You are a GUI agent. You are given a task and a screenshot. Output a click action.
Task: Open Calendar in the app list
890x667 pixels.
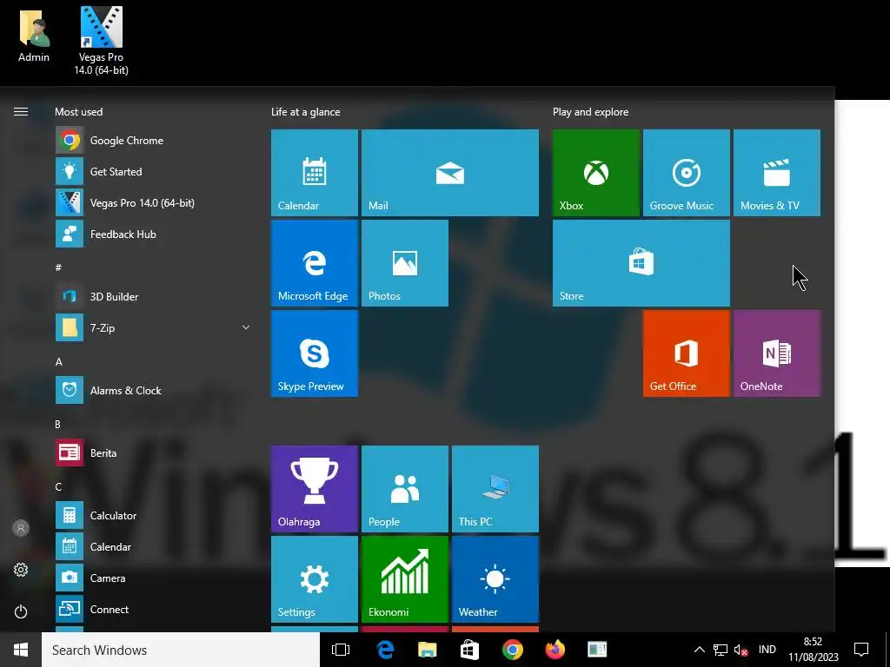coord(153,547)
